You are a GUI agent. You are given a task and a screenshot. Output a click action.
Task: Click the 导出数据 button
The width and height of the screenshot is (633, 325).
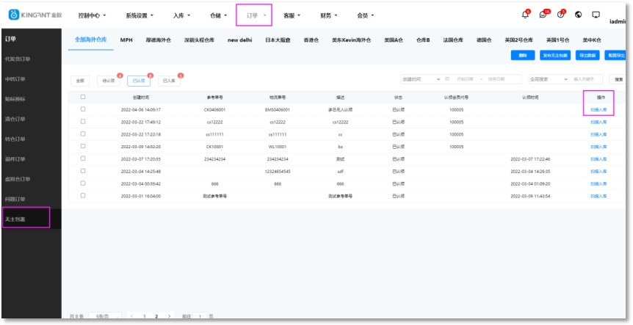[587, 55]
